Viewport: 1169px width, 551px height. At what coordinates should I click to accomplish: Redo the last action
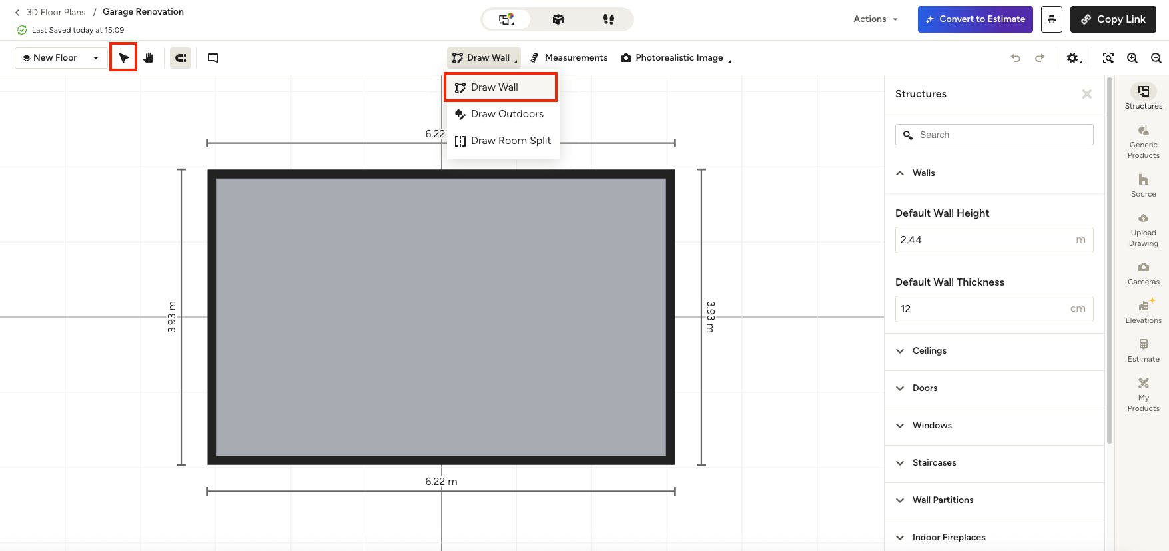pyautogui.click(x=1040, y=58)
